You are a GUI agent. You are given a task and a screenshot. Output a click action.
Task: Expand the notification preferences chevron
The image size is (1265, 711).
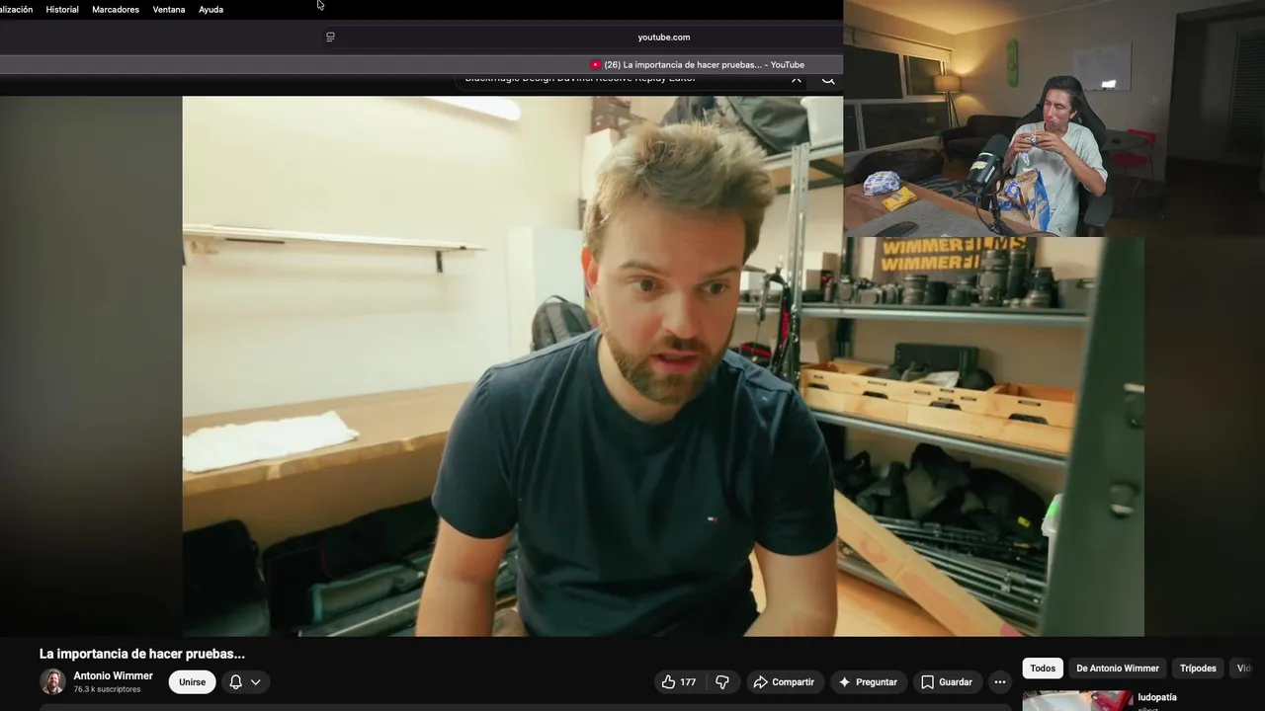256,681
